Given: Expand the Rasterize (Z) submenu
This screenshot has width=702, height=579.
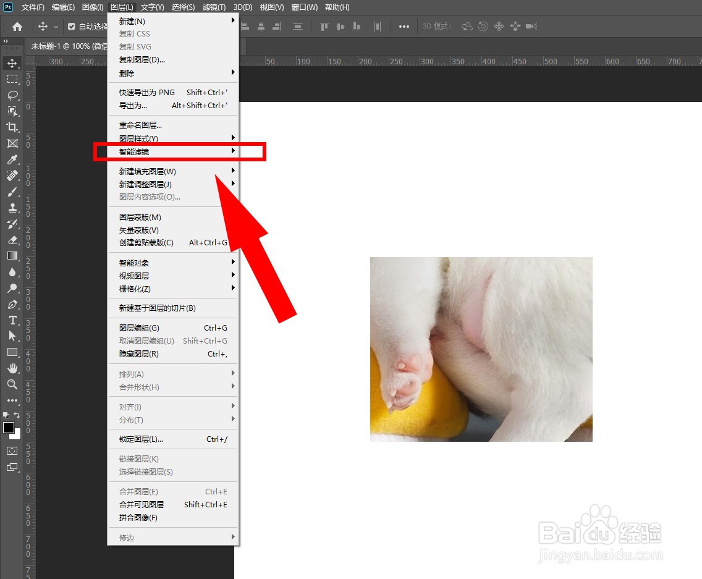Looking at the screenshot, I should tap(173, 289).
